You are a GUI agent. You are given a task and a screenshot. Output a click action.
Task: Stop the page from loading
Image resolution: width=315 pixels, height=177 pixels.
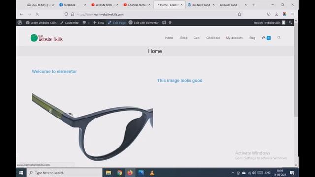(37, 14)
